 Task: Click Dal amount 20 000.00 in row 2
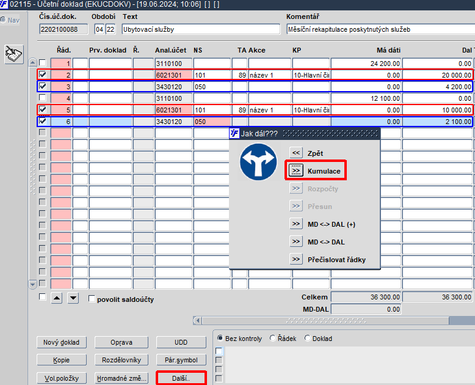click(437, 75)
